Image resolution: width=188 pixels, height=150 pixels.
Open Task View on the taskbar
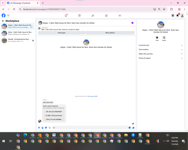(11, 141)
